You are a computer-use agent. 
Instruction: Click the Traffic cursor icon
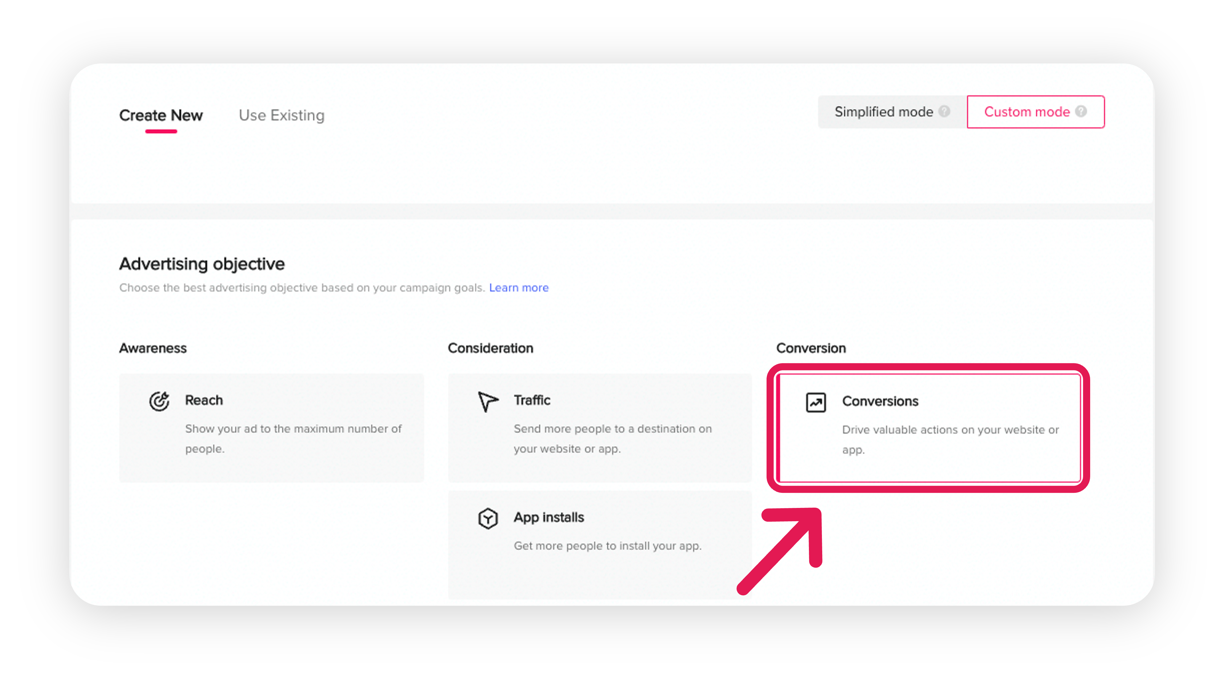click(x=488, y=402)
